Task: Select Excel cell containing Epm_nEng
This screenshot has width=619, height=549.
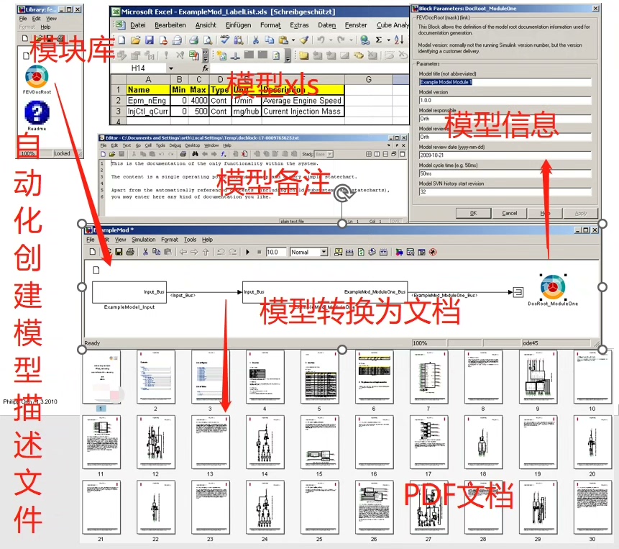Action: (148, 101)
